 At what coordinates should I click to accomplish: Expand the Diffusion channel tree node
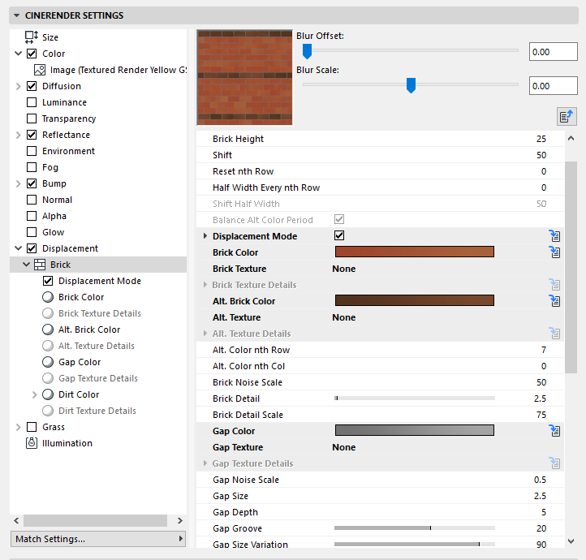pos(19,86)
